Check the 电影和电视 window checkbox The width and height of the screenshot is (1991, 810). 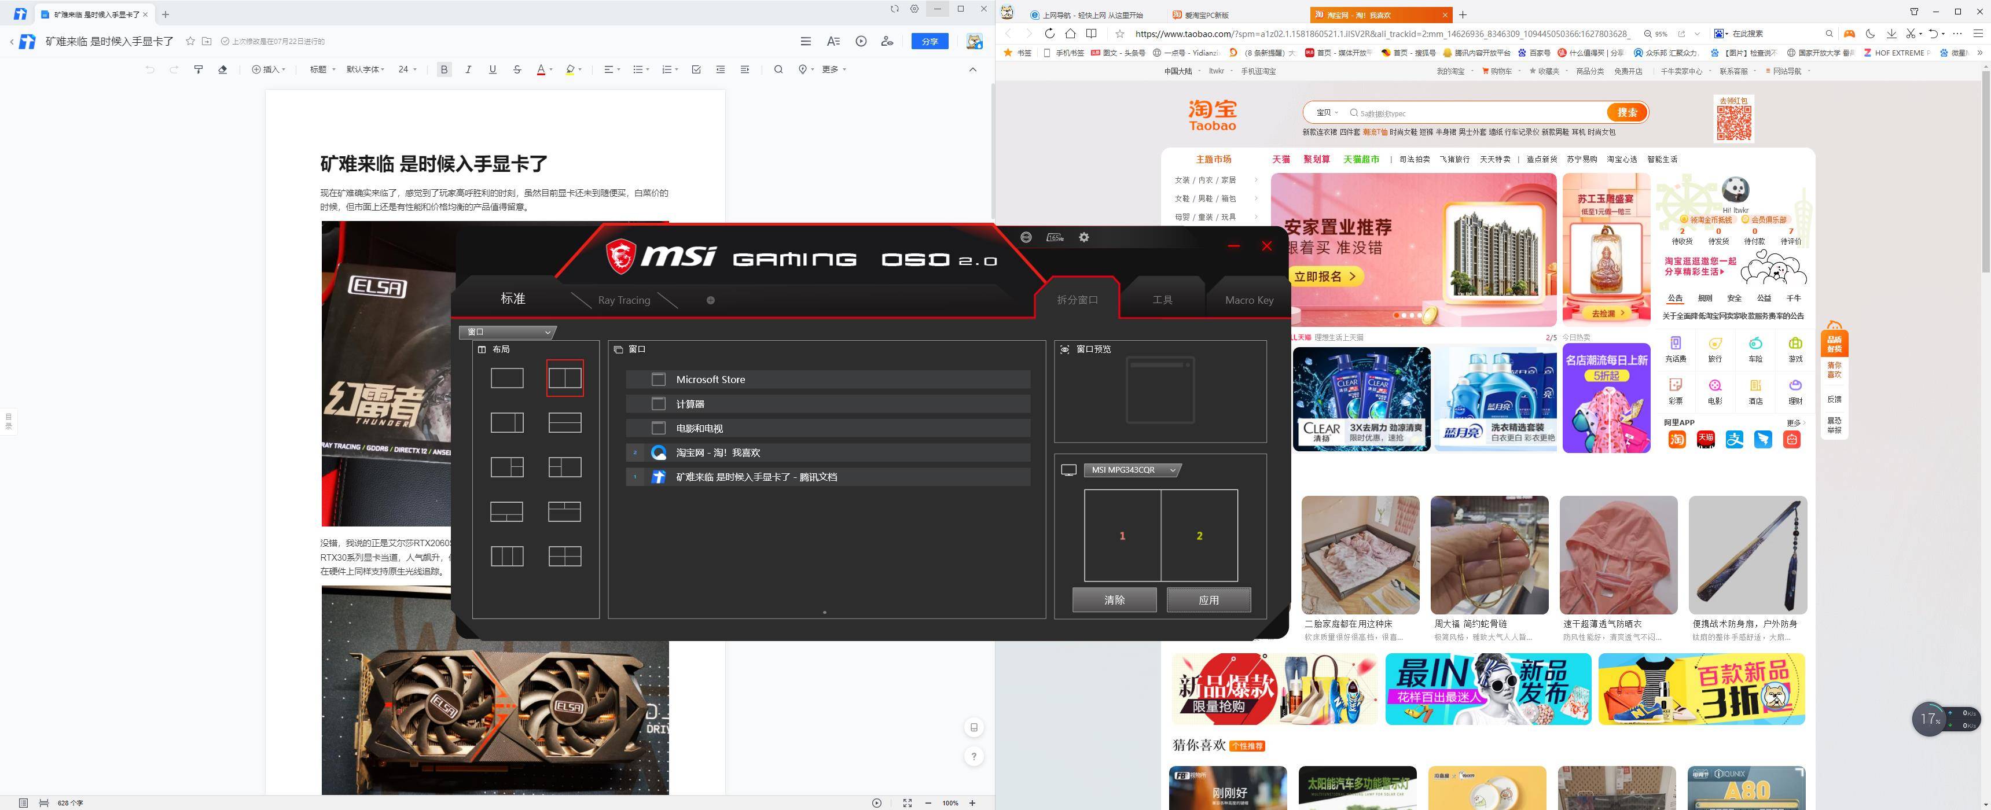pos(659,428)
